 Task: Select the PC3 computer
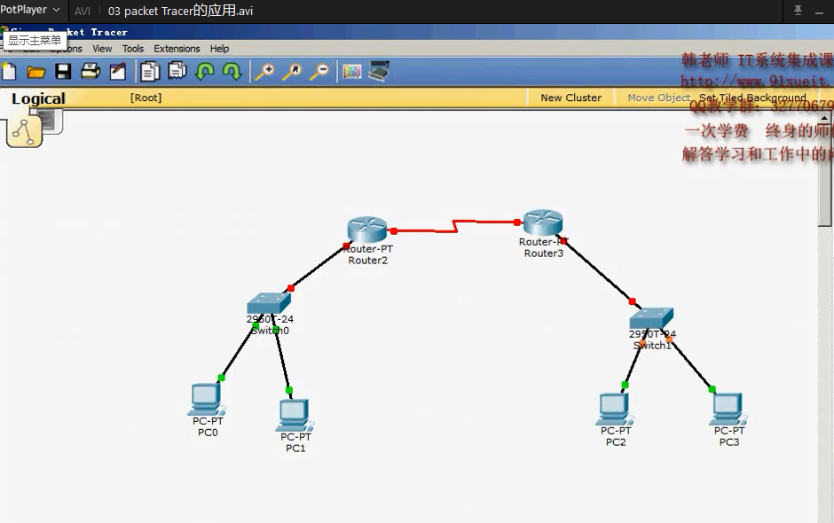point(728,410)
